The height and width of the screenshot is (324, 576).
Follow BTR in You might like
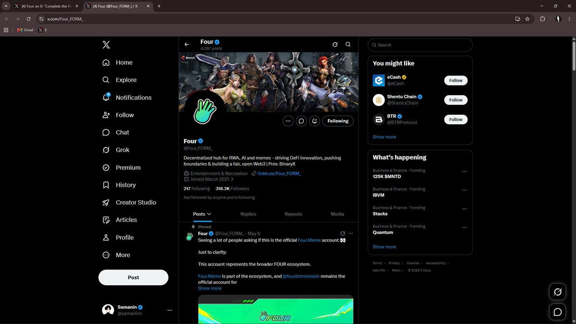(x=456, y=120)
